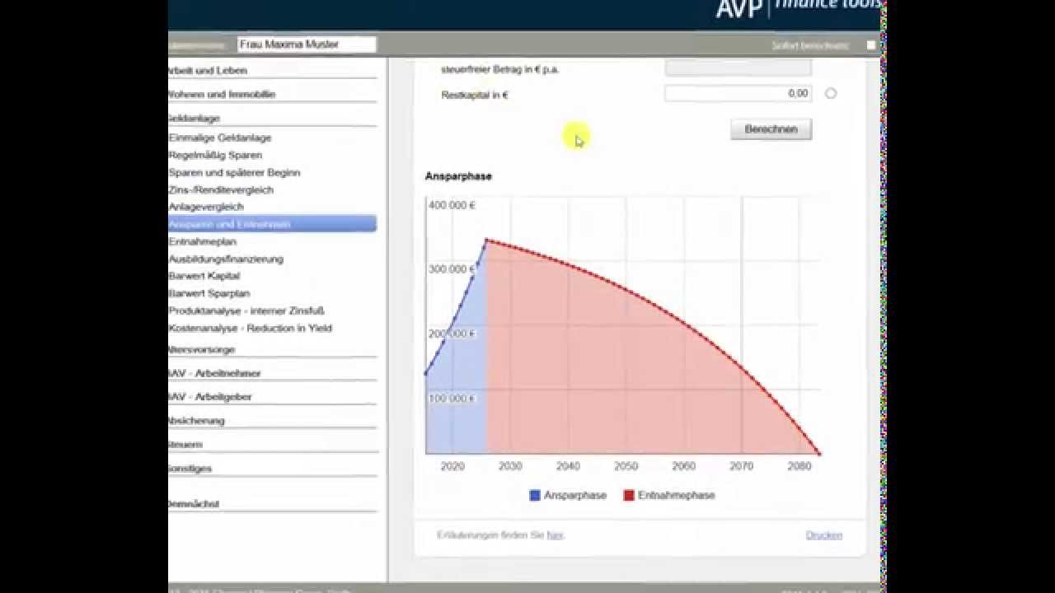1055x593 pixels.
Task: Open Regelmäßig Sparen calculator
Action: click(x=215, y=156)
